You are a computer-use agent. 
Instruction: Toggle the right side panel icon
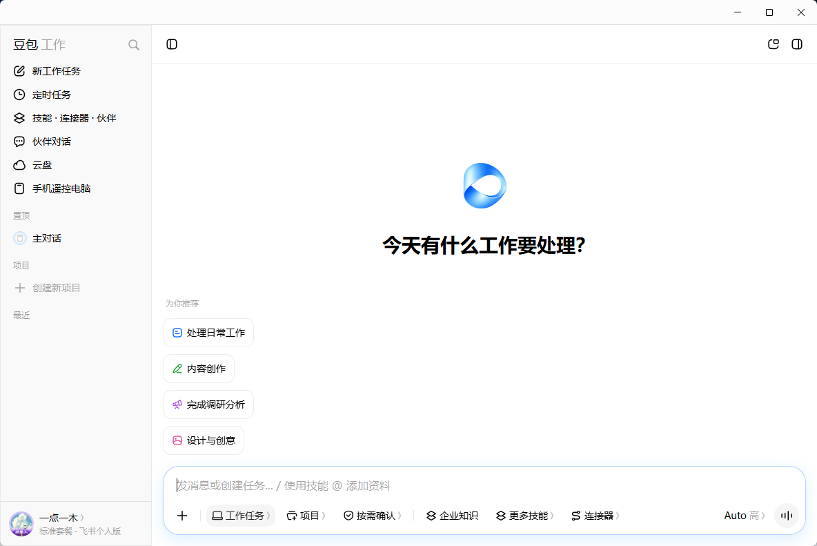pos(797,44)
